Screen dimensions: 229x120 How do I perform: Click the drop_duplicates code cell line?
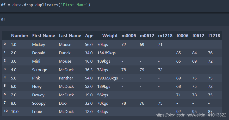pos(46,5)
